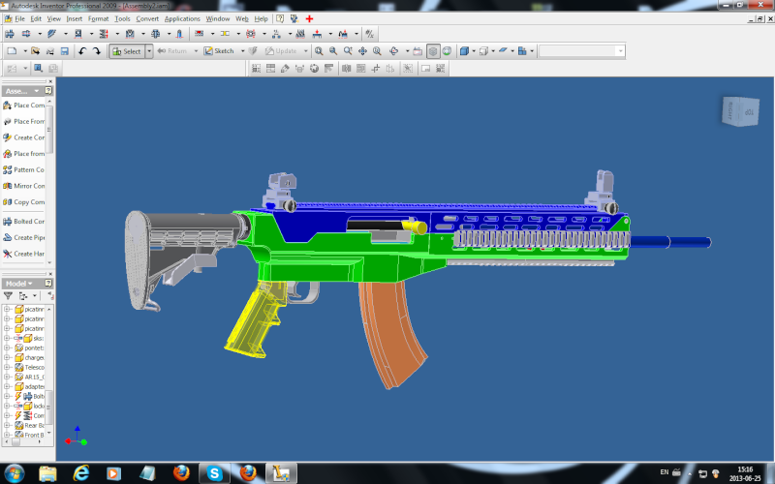Open the Select tool dropdown arrow
Viewport: 775px width, 484px height.
point(149,51)
